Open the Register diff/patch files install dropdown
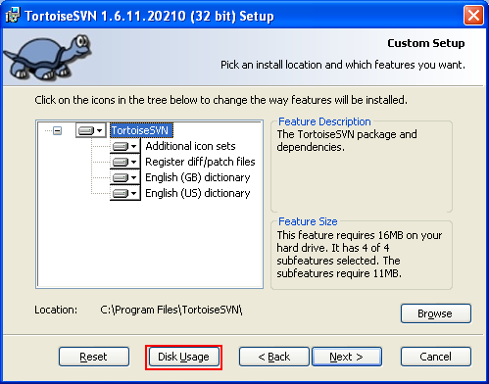 pyautogui.click(x=125, y=162)
